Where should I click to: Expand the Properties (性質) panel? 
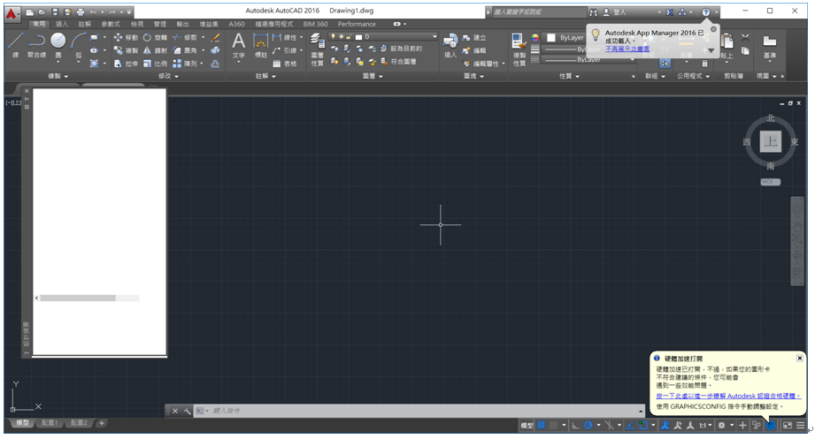pyautogui.click(x=569, y=76)
